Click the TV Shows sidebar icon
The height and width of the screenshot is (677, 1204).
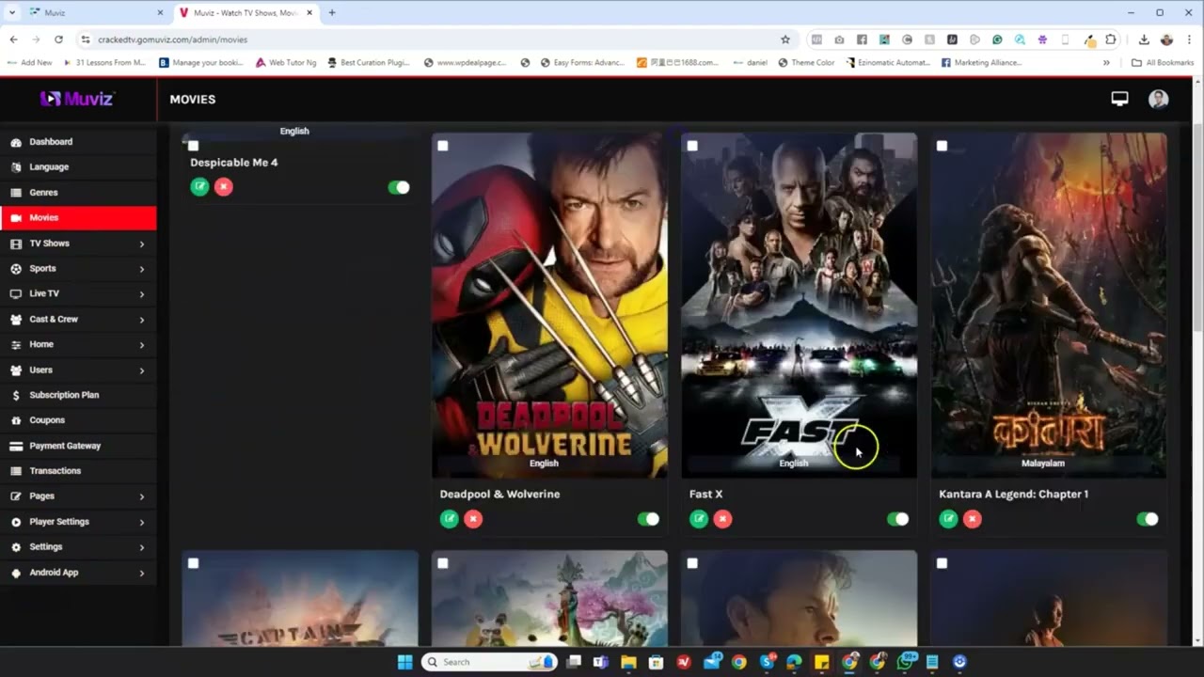16,244
